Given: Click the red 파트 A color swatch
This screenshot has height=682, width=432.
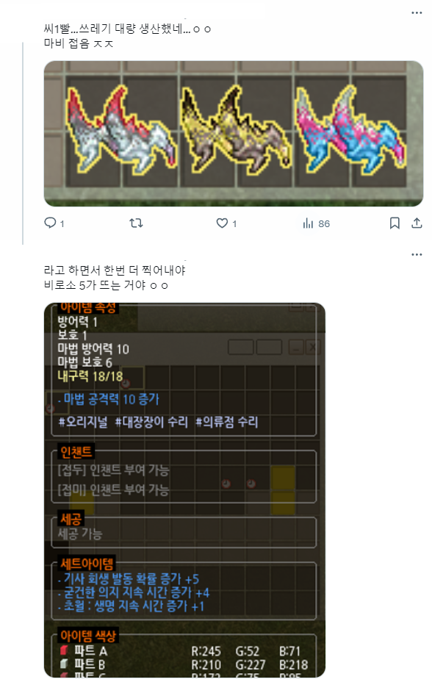Looking at the screenshot, I should point(64,650).
